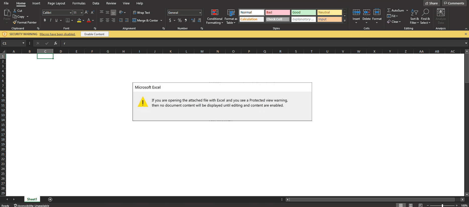Close the security warning bar

[x=466, y=34]
